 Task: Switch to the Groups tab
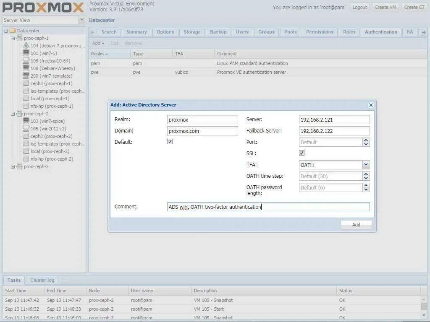266,32
